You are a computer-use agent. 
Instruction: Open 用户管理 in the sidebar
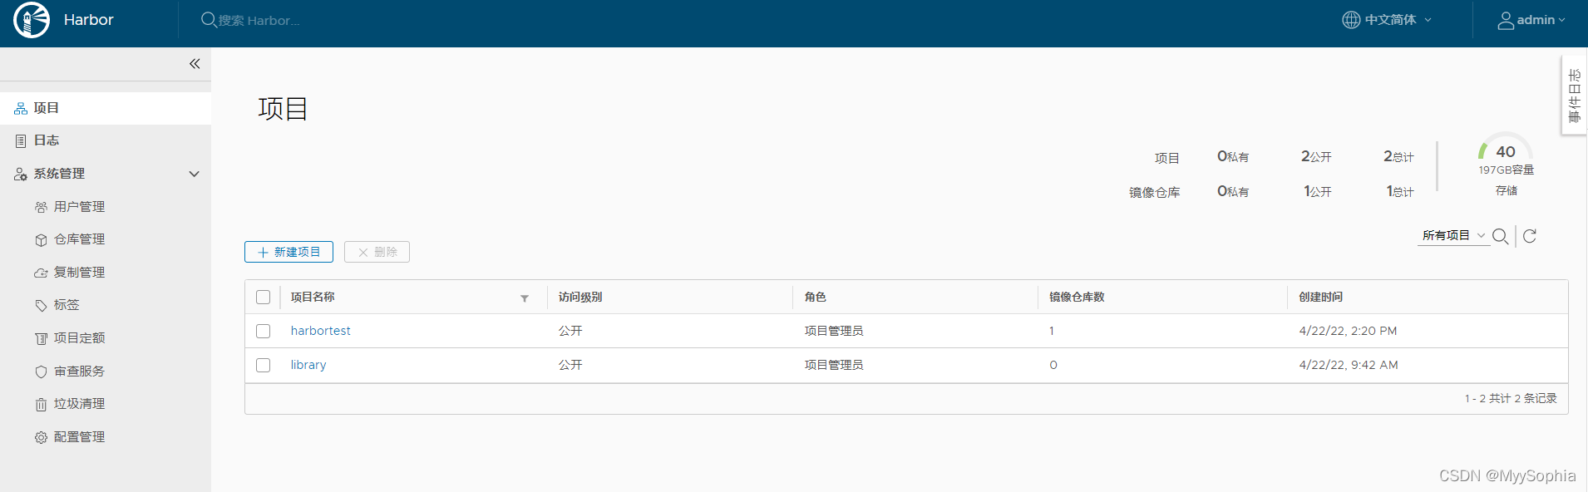point(79,207)
